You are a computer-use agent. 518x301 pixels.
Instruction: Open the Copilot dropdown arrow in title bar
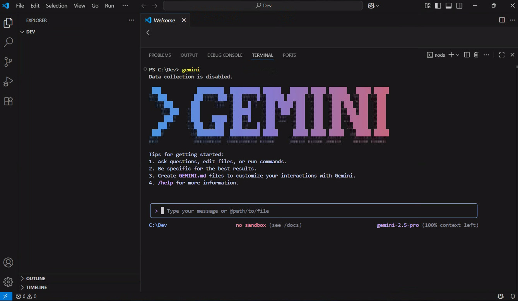378,6
